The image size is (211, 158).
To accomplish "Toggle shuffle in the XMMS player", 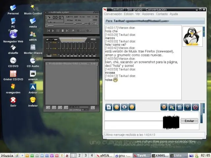I will pos(81,31).
